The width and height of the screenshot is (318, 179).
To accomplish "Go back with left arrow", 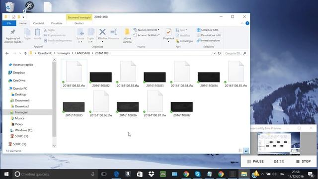I will (x=7, y=53).
